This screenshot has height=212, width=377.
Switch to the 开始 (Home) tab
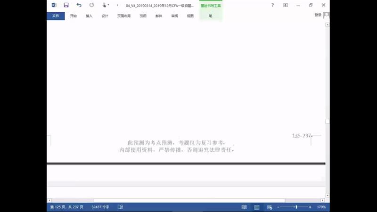pos(74,16)
